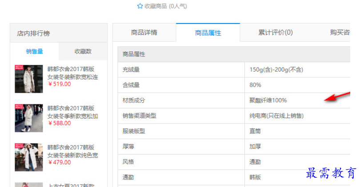Viewport: 360px width, 187px height.
Task: Click the 材质成分 attribute label
Action: point(134,100)
